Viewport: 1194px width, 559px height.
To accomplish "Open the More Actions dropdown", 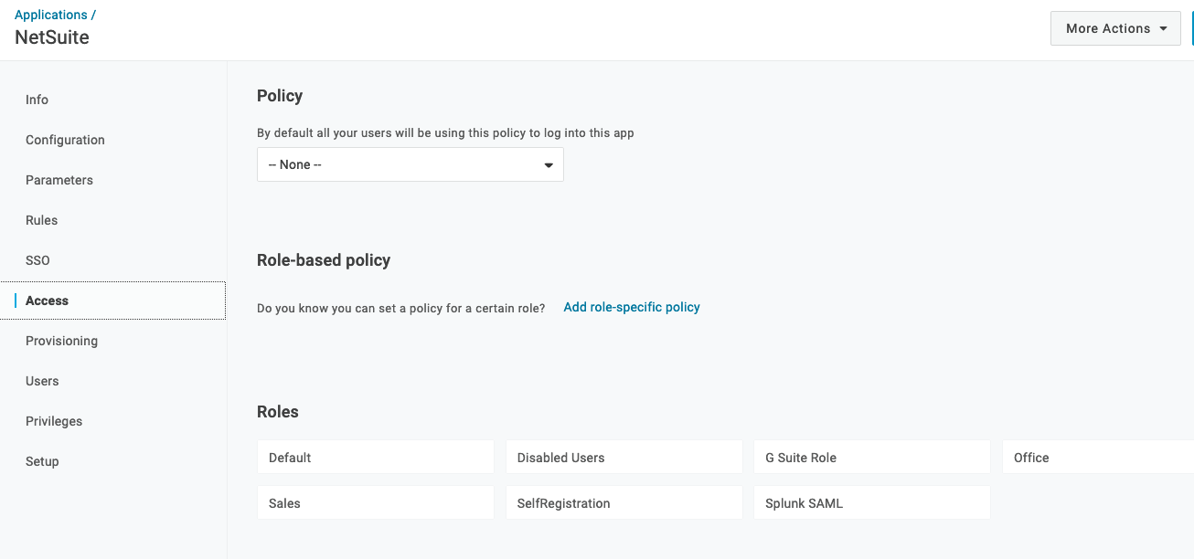I will [x=1114, y=27].
